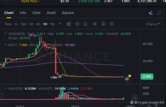Click the yellow event marker dot

click(x=130, y=76)
